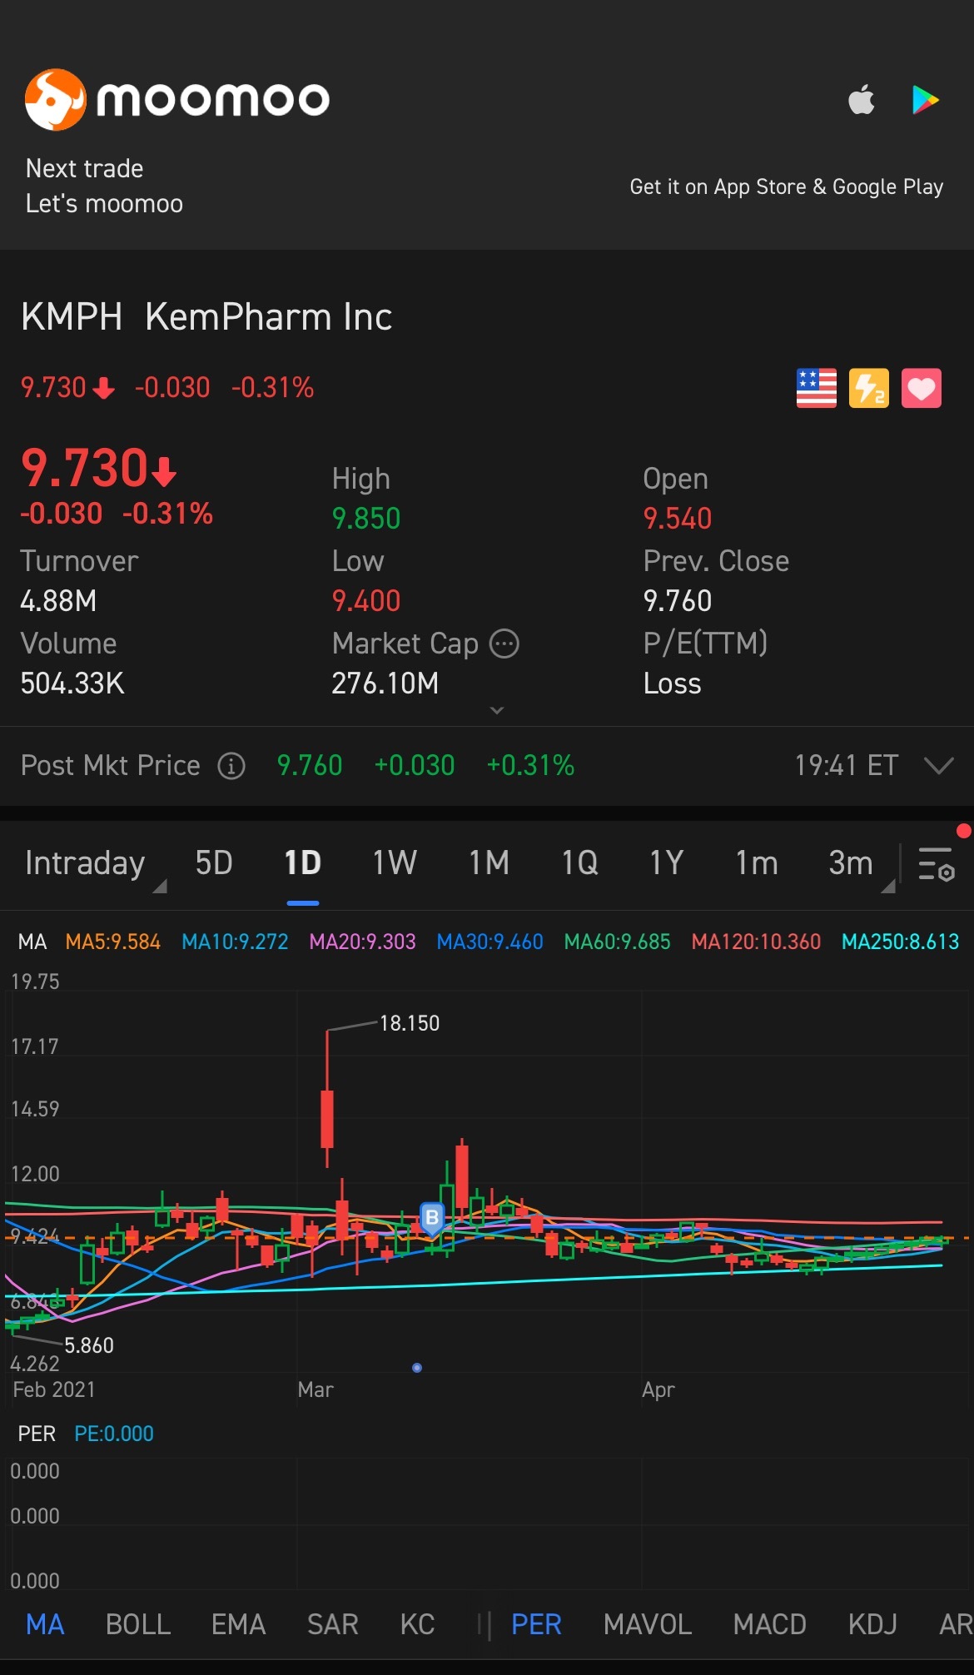This screenshot has width=974, height=1675.
Task: Select the EMA indicator
Action: coord(238,1624)
